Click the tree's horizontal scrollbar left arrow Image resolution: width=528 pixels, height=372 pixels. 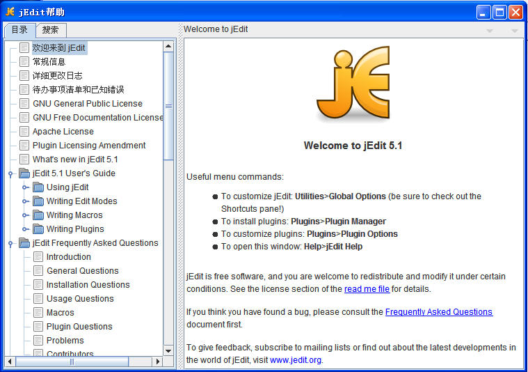[x=10, y=362]
